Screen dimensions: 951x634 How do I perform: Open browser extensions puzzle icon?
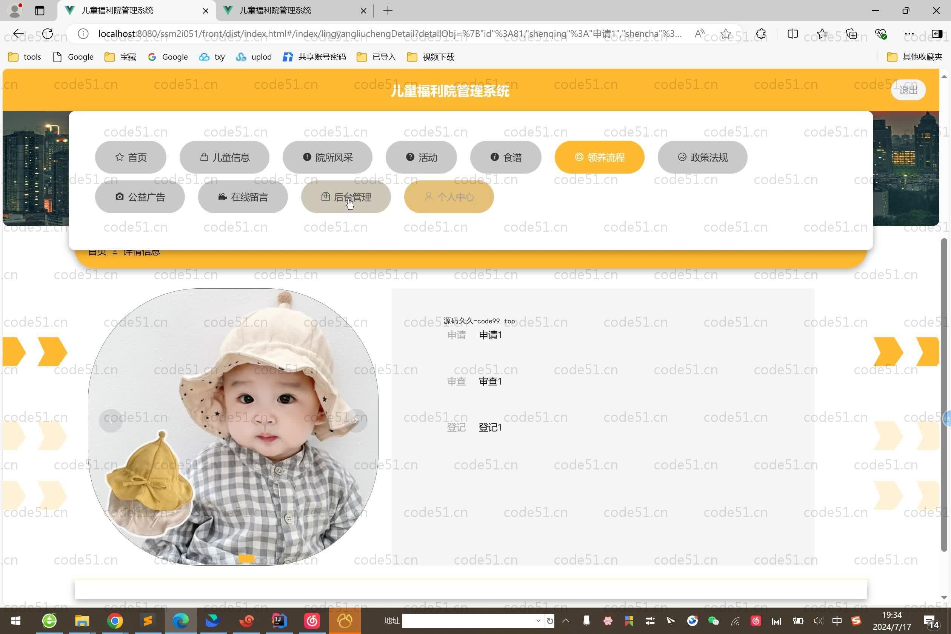pos(761,34)
